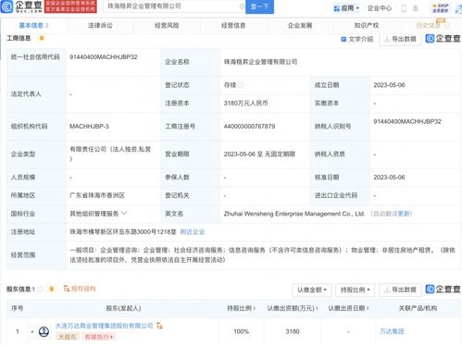Open the 持股比例 filter dropdown

click(355, 290)
